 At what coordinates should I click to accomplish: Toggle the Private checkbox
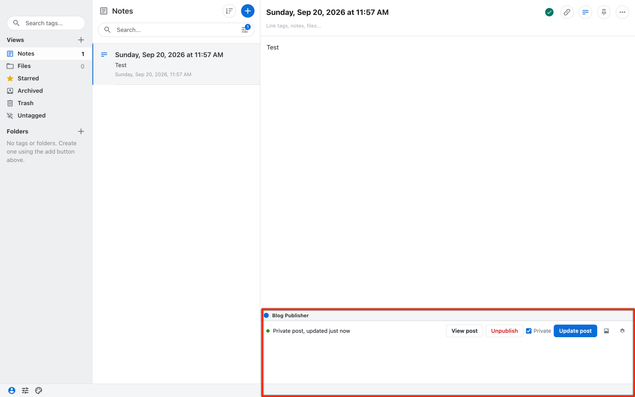click(529, 331)
